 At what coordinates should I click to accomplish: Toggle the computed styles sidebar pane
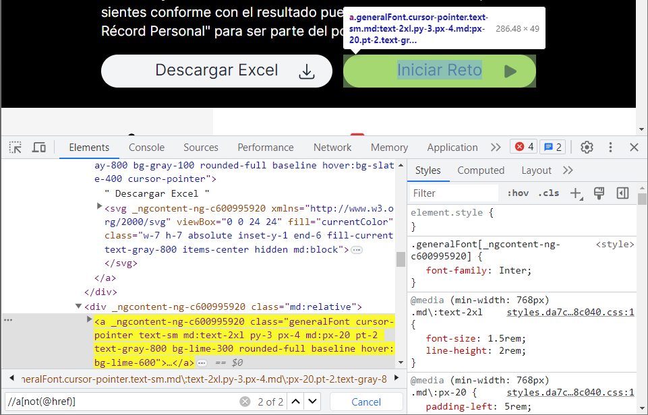click(x=481, y=170)
